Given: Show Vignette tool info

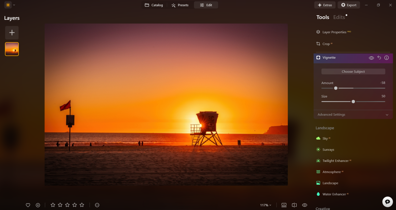Looking at the screenshot, I should pos(386,58).
